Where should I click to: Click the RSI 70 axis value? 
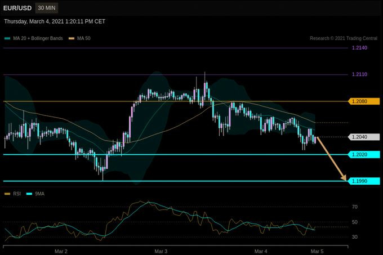click(355, 207)
